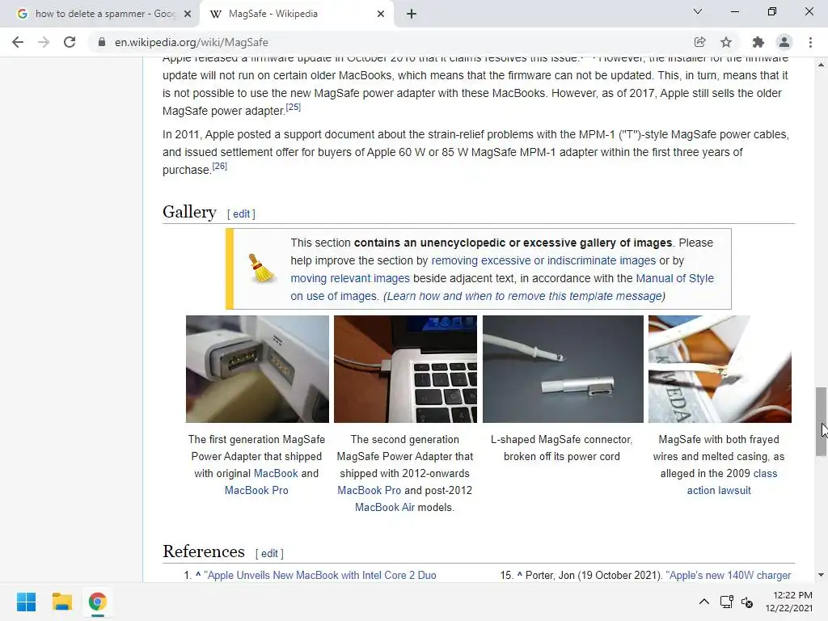Open muted volume tray icon

pyautogui.click(x=747, y=602)
